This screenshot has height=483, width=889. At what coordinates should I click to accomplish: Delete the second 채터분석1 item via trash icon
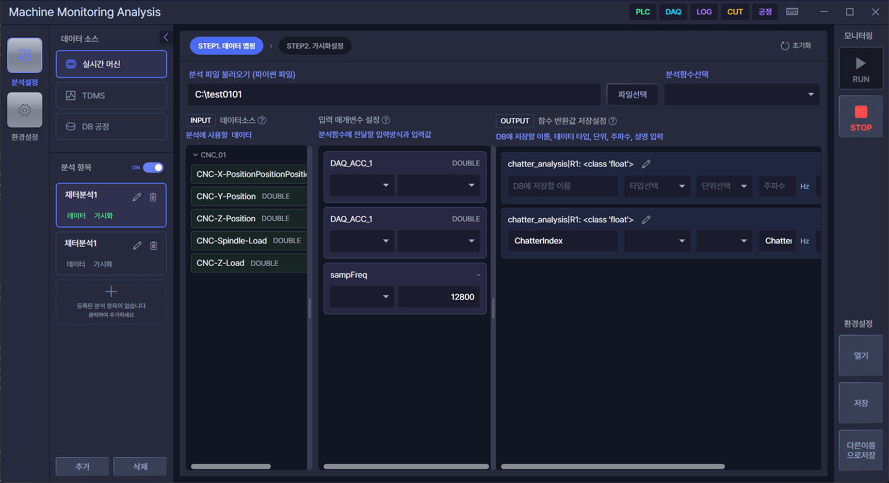153,246
